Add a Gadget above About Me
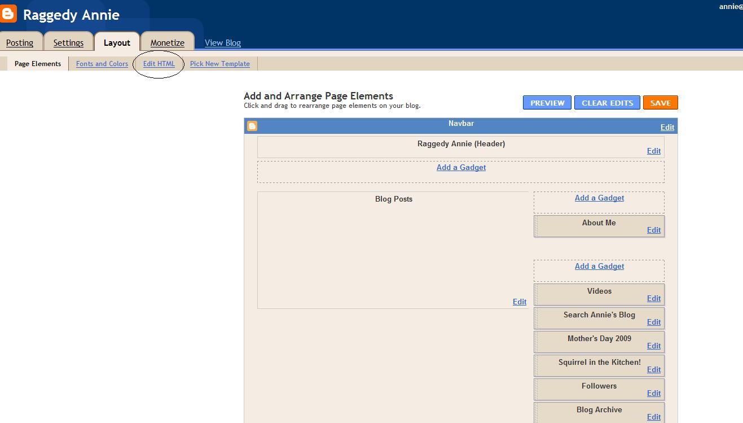The image size is (743, 423). 599,198
